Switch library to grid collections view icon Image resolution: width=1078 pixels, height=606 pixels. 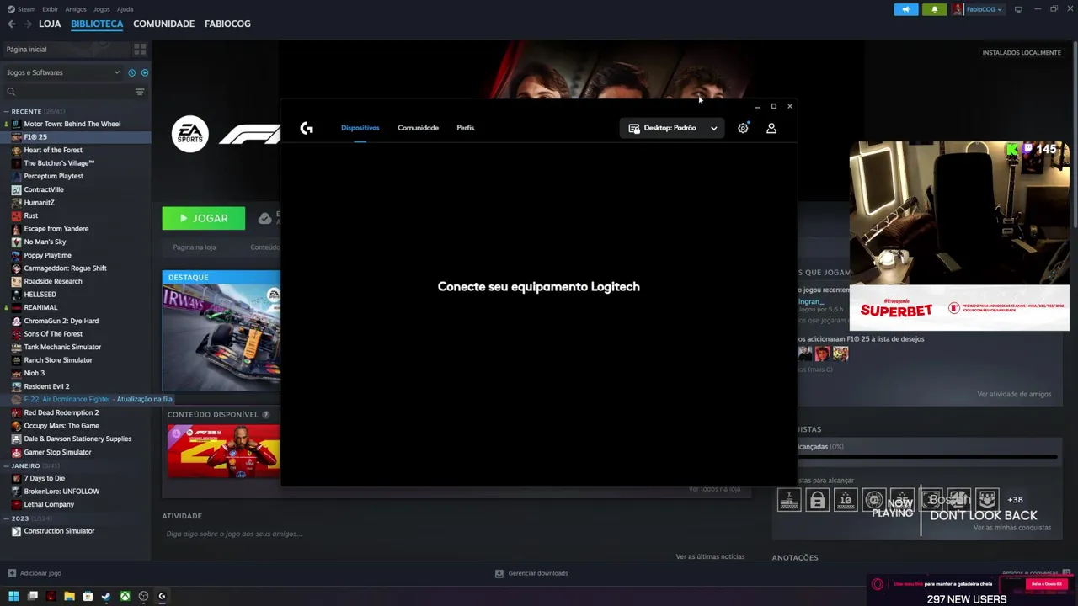point(140,50)
